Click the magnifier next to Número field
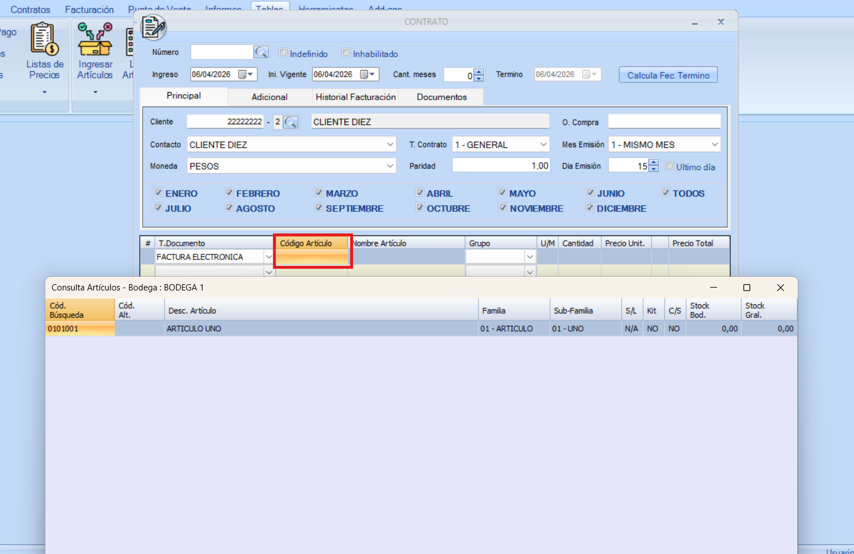Viewport: 854px width, 554px height. [261, 53]
